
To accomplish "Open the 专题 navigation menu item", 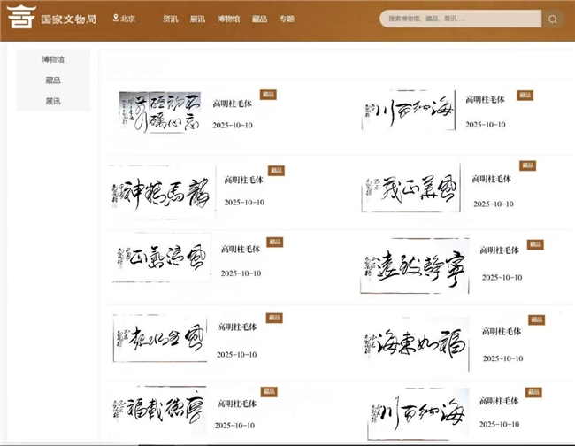I will [x=286, y=19].
